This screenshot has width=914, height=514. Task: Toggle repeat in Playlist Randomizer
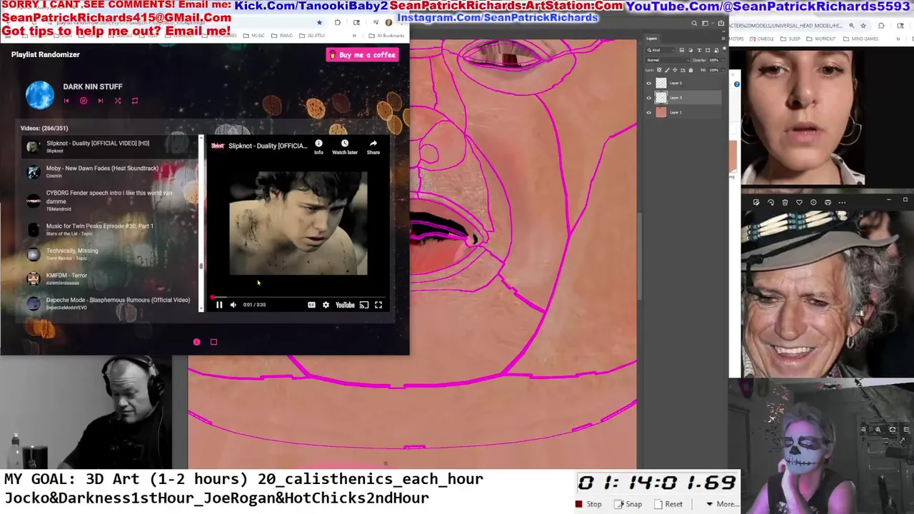coord(135,101)
